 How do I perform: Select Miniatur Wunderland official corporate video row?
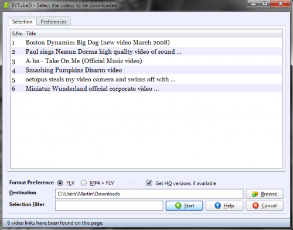point(146,88)
